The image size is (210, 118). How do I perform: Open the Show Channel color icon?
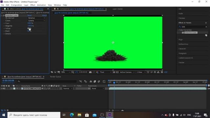(97, 72)
